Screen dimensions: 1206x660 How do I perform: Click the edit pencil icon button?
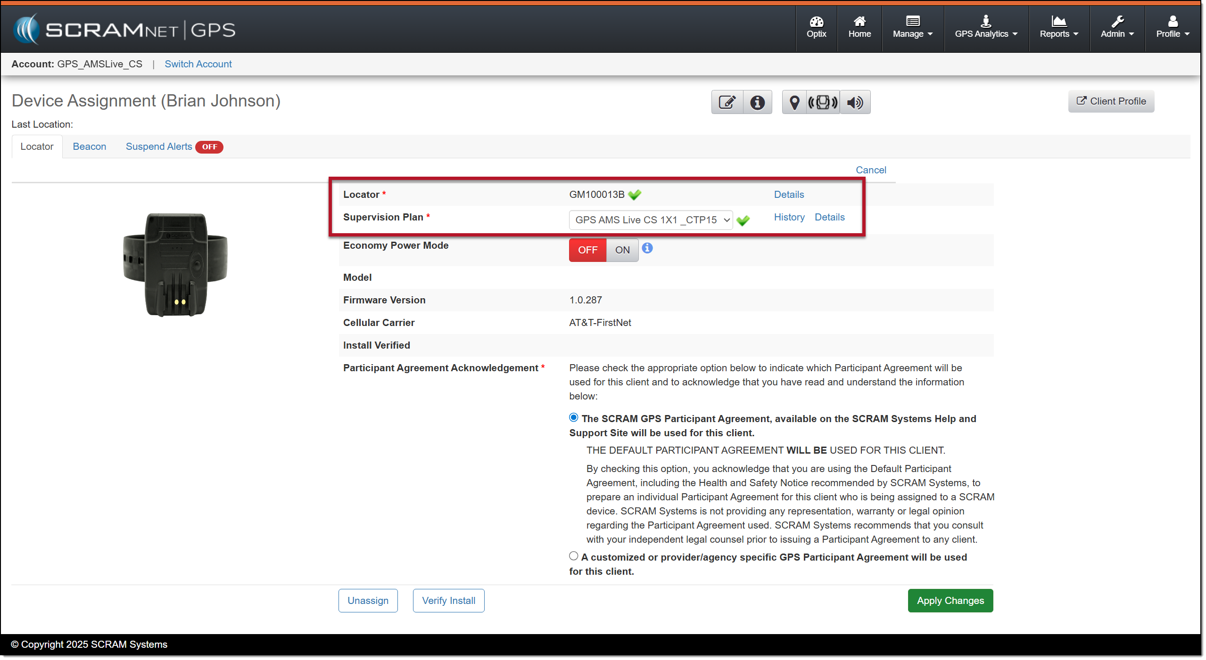727,102
